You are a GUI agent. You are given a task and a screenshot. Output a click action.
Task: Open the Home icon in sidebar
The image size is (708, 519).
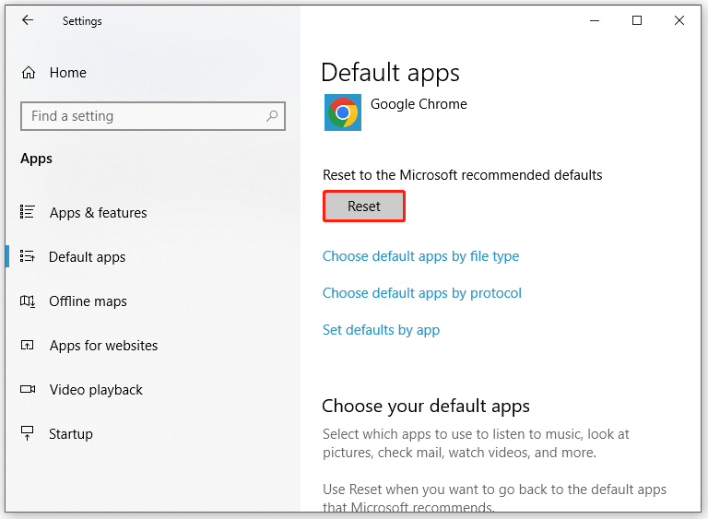click(x=29, y=73)
